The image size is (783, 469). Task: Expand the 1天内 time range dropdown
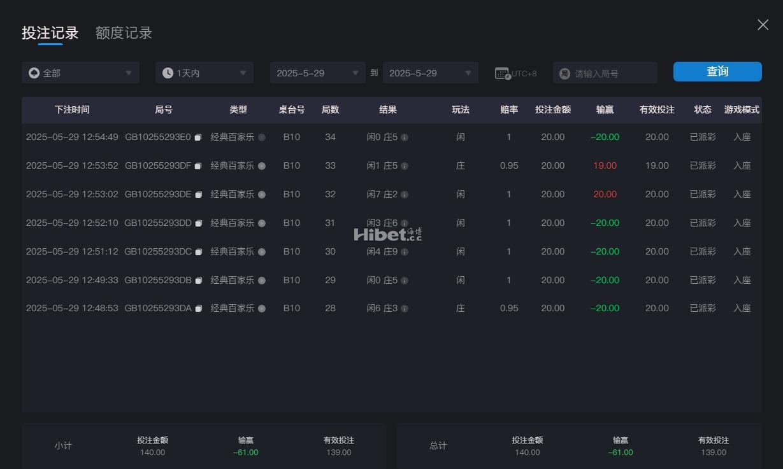click(x=204, y=73)
